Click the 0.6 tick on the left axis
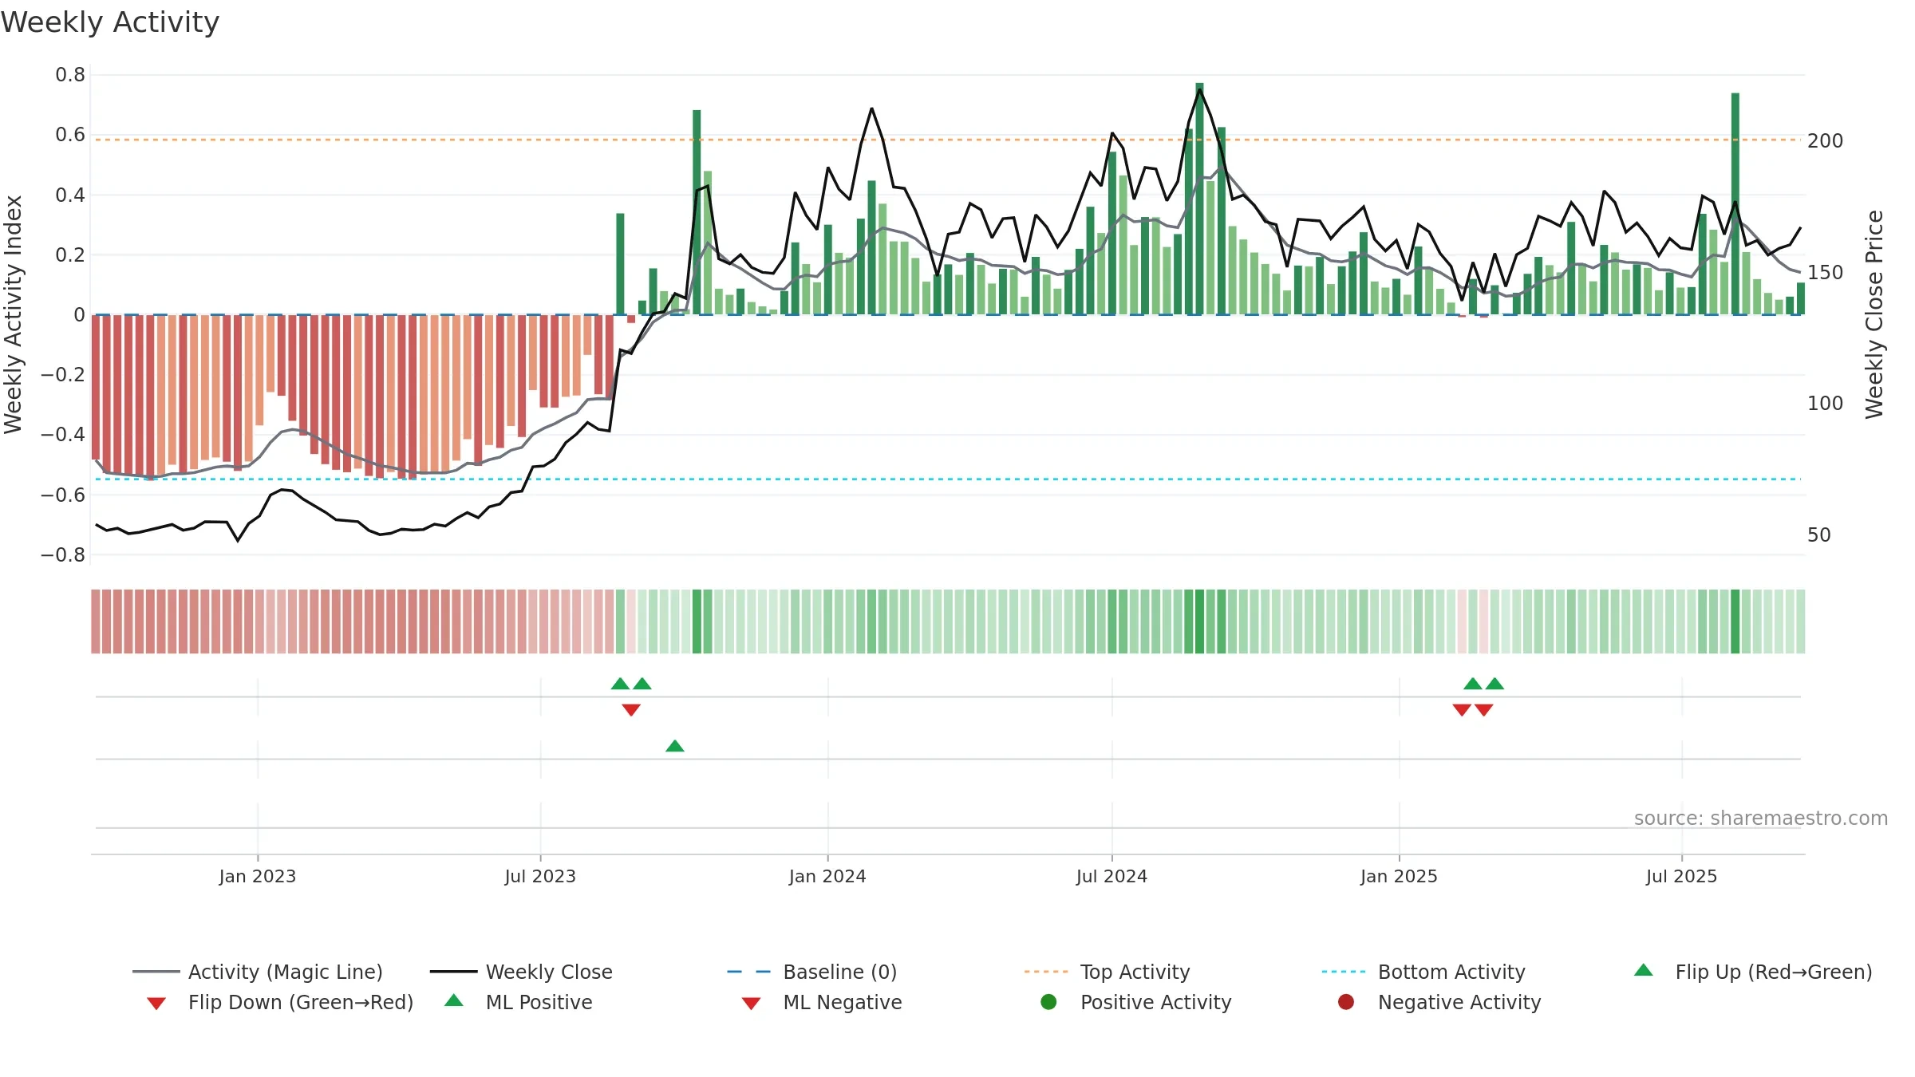 pos(70,135)
